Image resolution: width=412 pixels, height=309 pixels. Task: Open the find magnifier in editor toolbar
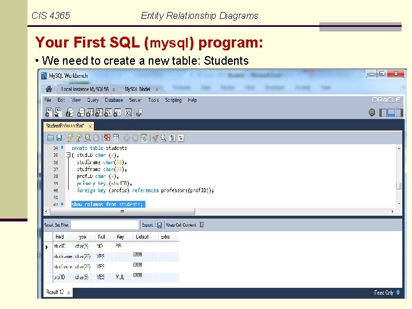coord(164,138)
